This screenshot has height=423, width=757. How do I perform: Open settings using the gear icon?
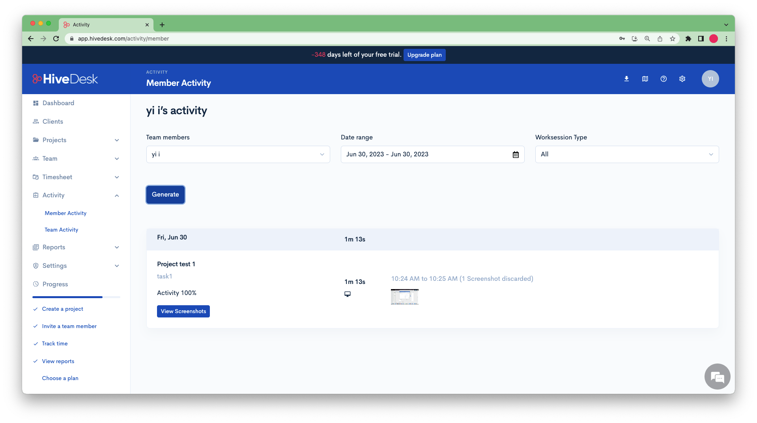pos(682,79)
